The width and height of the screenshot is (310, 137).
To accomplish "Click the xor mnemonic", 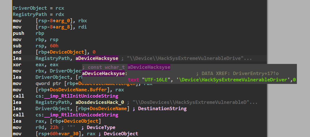I will tap(17, 65).
